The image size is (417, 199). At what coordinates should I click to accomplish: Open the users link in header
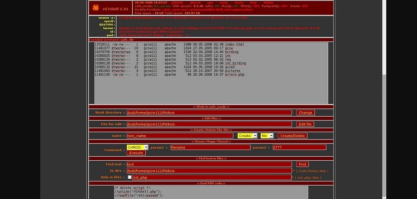point(238,3)
